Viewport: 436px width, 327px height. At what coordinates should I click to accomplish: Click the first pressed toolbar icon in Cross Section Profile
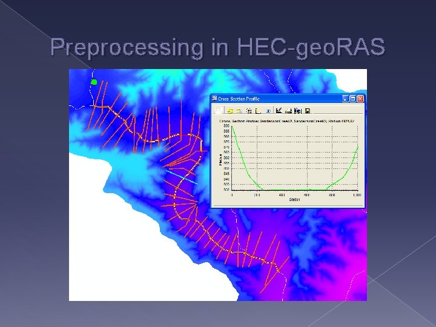click(219, 110)
